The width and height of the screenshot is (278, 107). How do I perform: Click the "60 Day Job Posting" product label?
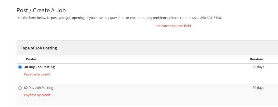(x=39, y=88)
